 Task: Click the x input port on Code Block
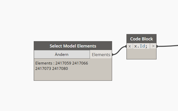point(130,46)
